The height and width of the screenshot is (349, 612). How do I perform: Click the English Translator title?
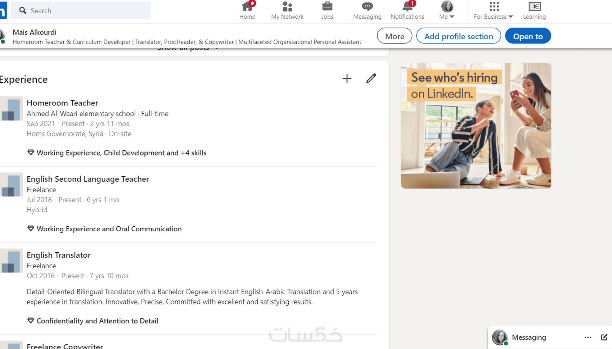(x=59, y=255)
